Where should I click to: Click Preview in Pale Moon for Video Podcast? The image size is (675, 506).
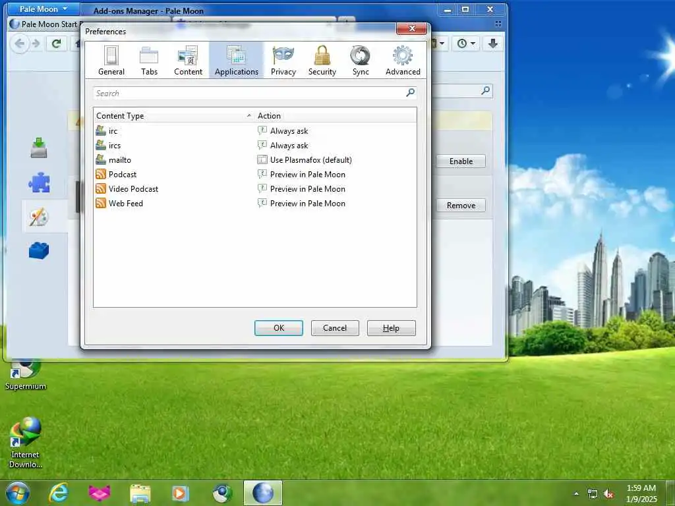[x=307, y=189]
